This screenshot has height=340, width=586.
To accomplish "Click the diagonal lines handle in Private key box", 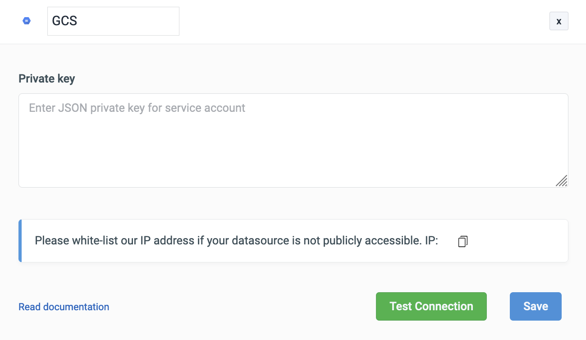I will click(562, 181).
